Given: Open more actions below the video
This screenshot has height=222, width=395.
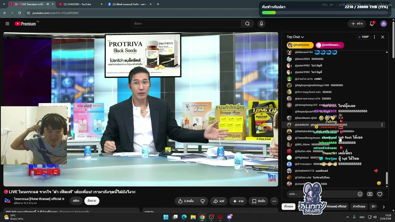Looking at the screenshot, I should pyautogui.click(x=274, y=201).
